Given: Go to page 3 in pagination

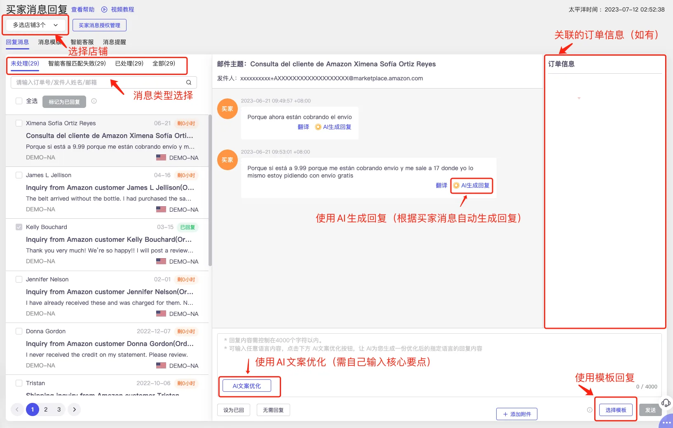Looking at the screenshot, I should pyautogui.click(x=59, y=409).
